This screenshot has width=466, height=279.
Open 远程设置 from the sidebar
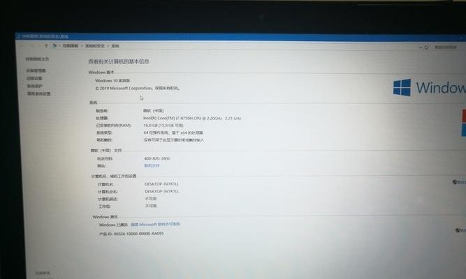pos(34,78)
